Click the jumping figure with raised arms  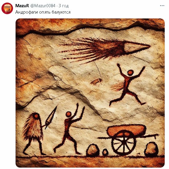pyautogui.click(x=128, y=85)
